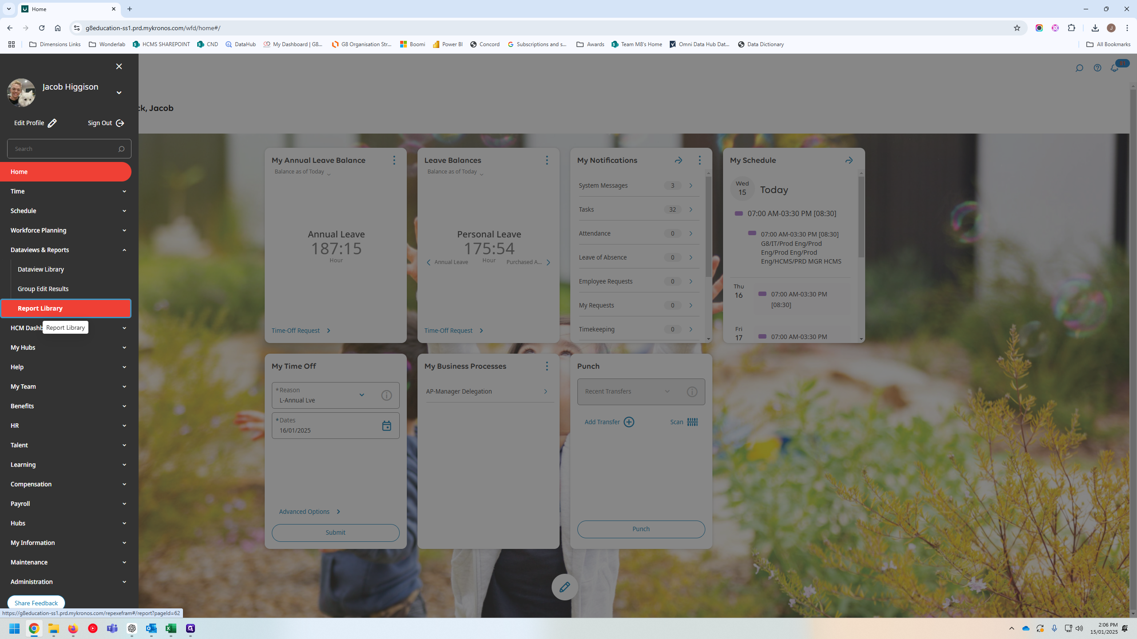
Task: Expand the Jacob Higgison profile dropdown
Action: pos(119,93)
